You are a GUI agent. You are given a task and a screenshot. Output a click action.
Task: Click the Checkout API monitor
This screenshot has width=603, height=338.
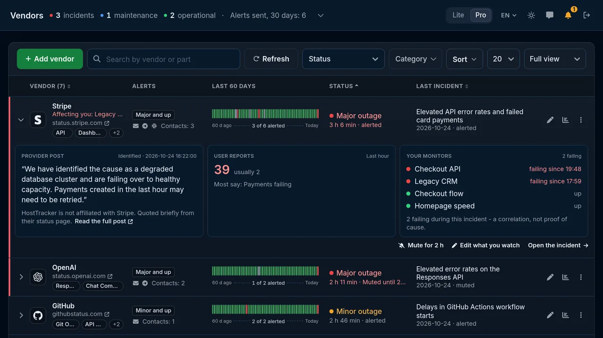(494, 169)
